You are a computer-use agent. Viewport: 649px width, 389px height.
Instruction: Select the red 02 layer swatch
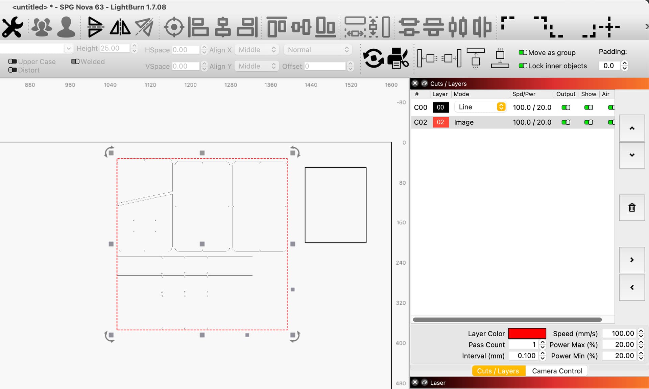click(x=441, y=122)
